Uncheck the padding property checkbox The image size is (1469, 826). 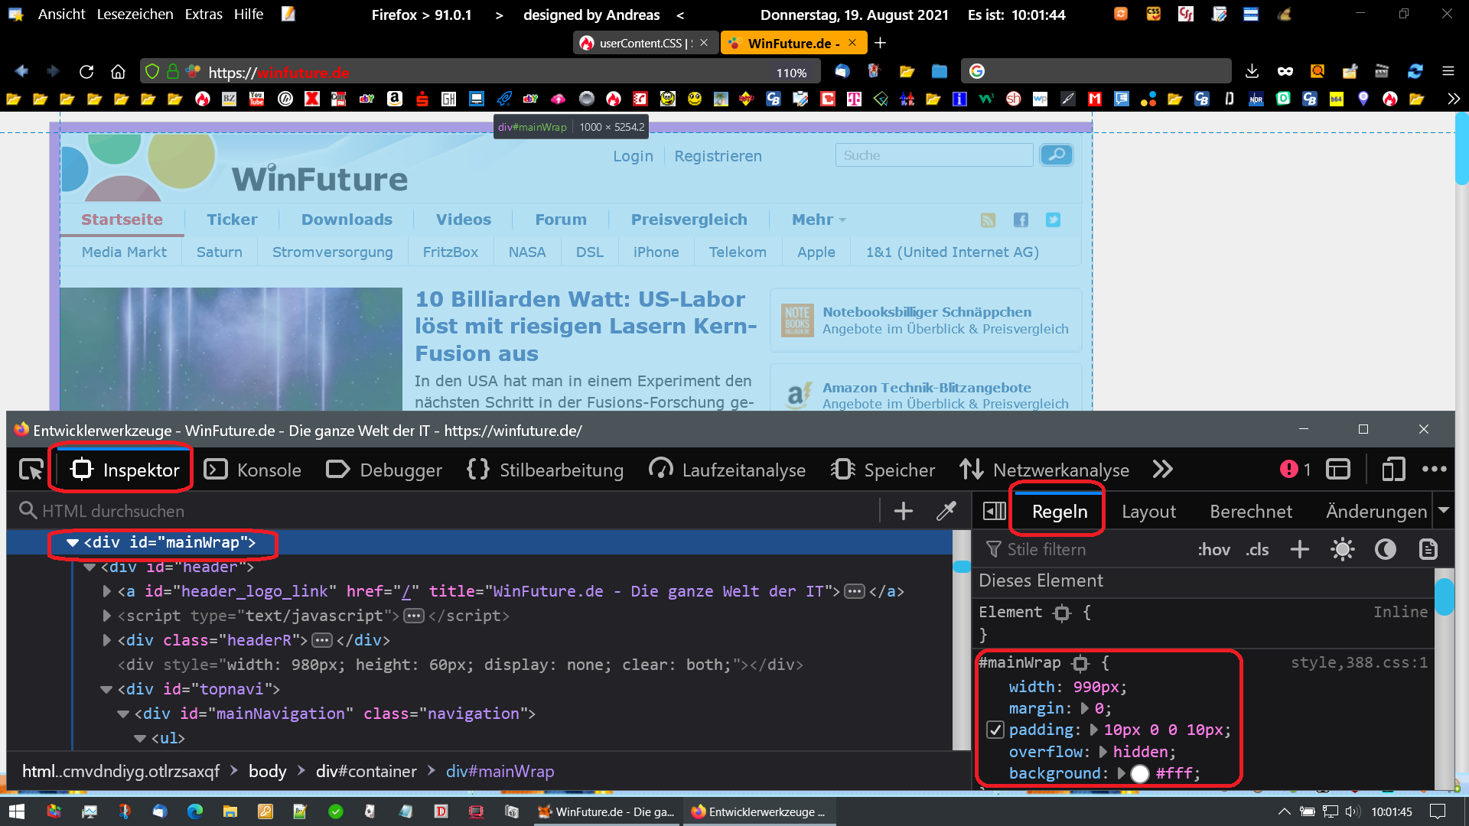[x=995, y=730]
